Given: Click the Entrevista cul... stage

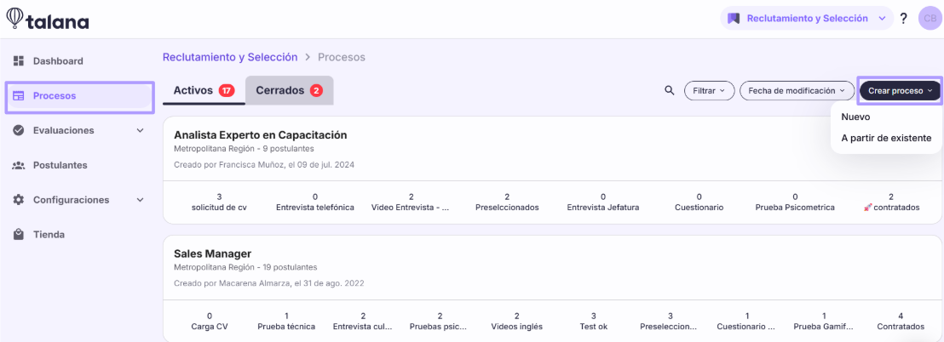Looking at the screenshot, I should [363, 321].
